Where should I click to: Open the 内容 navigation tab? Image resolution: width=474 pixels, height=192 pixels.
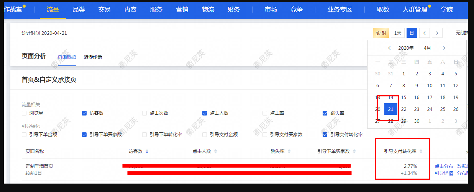130,10
